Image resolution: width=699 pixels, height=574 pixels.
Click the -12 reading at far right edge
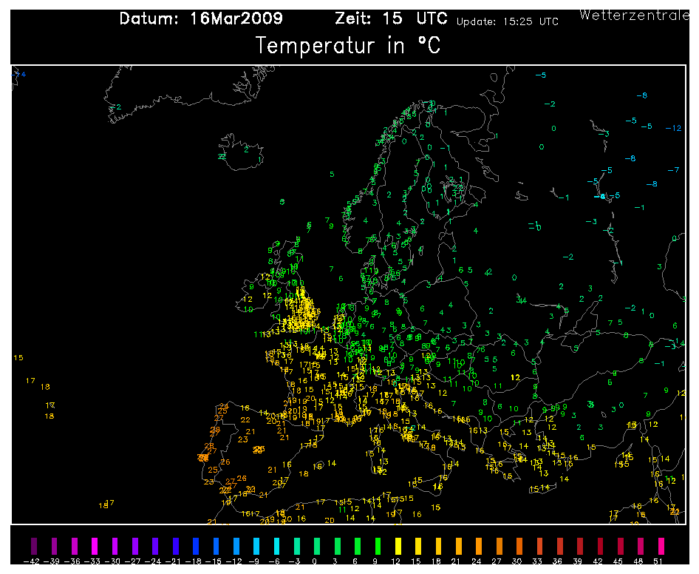tap(674, 128)
